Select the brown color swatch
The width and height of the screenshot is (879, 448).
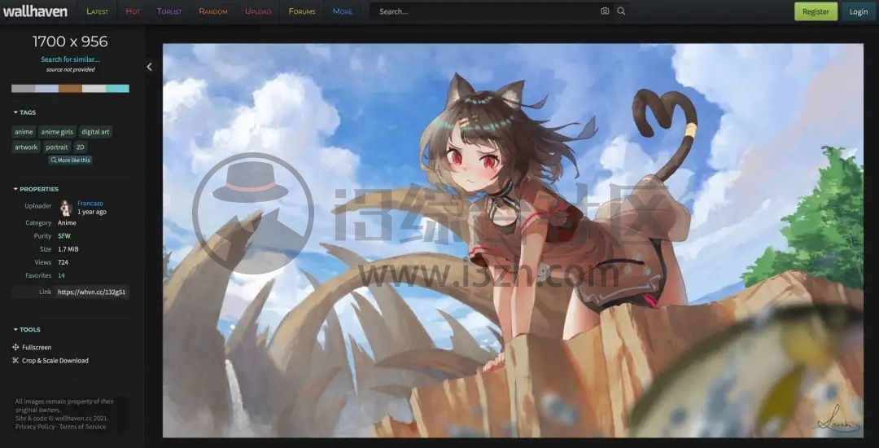pyautogui.click(x=70, y=89)
